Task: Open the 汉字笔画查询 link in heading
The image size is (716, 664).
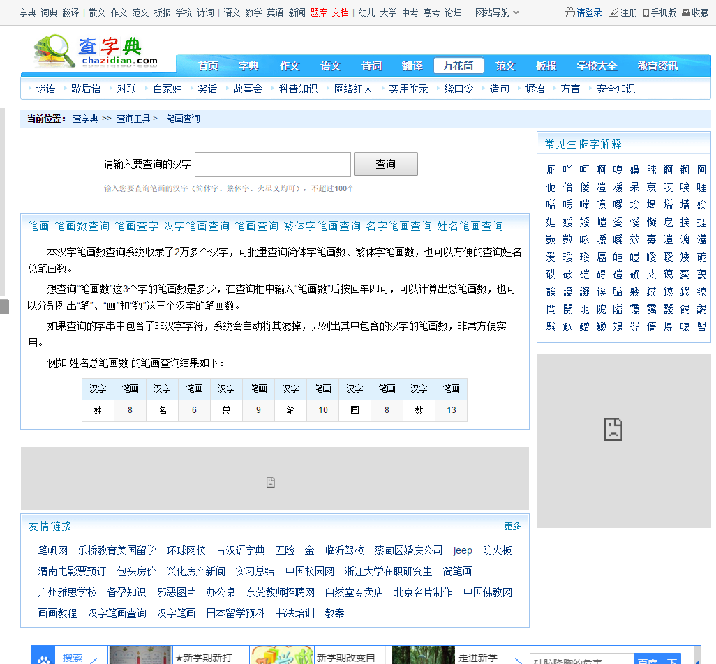Action: [196, 226]
